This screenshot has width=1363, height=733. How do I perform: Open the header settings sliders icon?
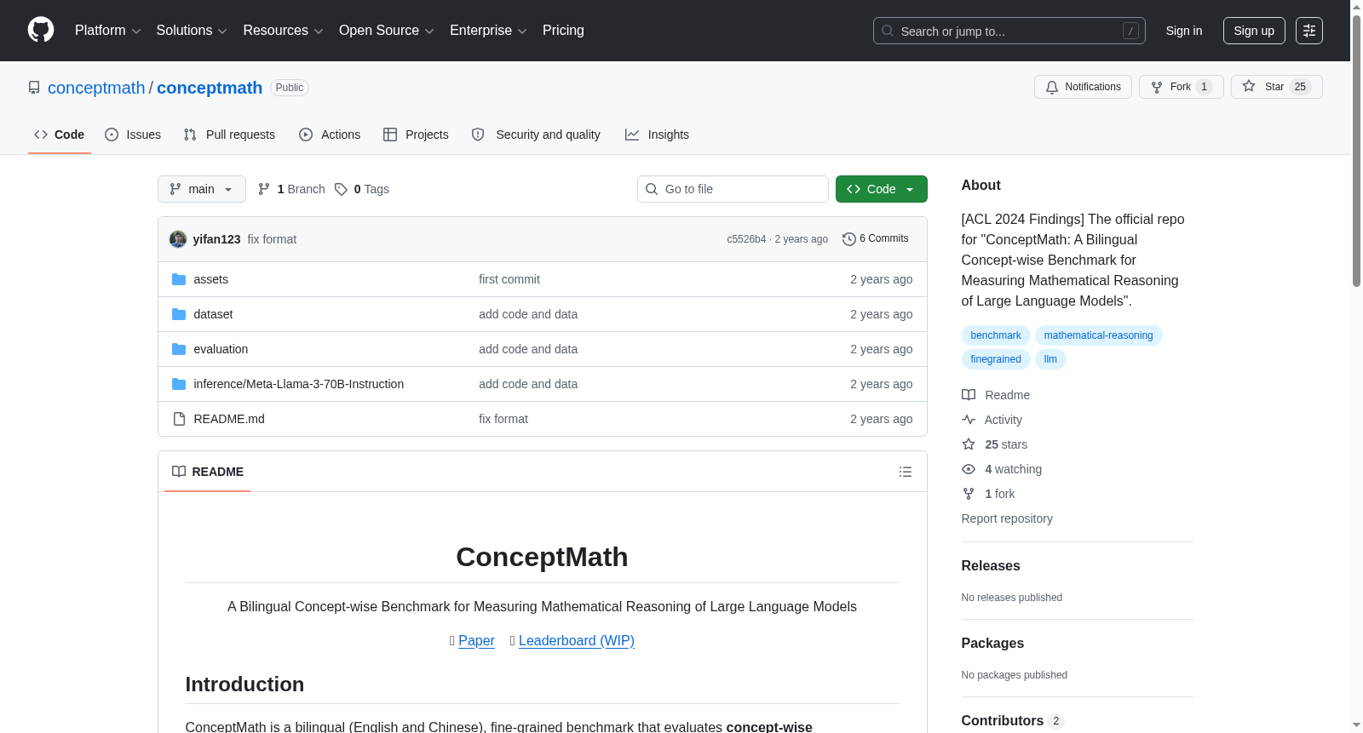(1309, 31)
